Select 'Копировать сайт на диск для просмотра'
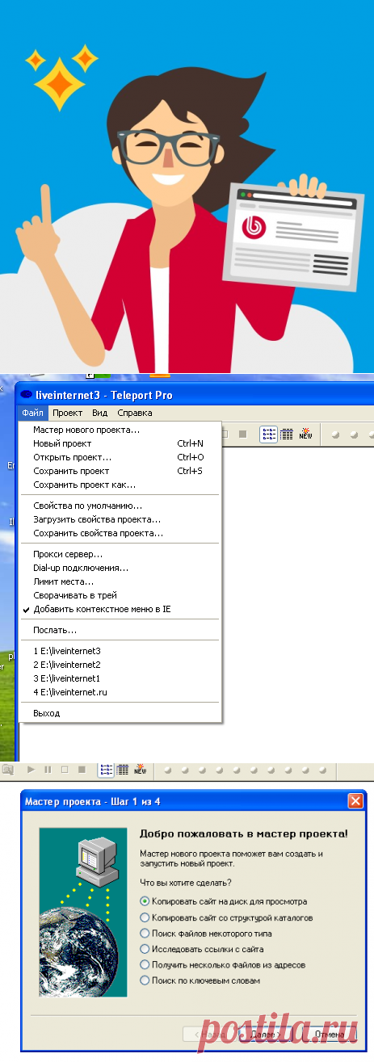 (223, 900)
